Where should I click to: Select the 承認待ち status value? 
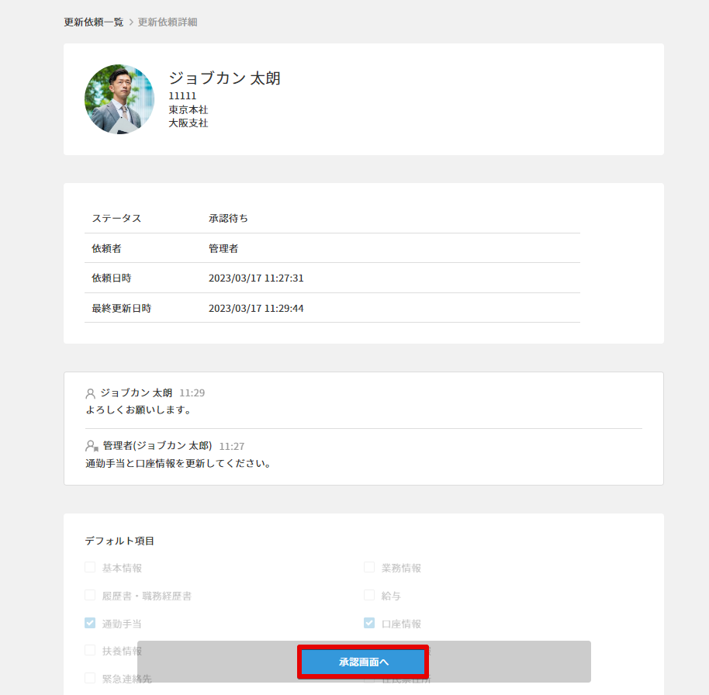point(228,219)
